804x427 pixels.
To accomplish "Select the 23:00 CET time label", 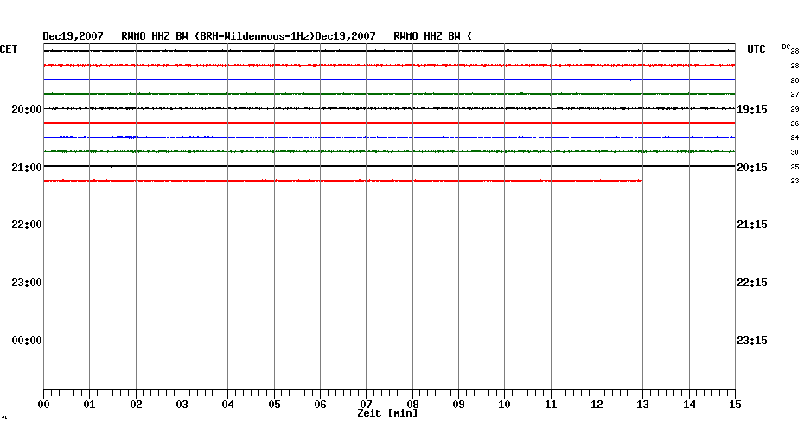I will pyautogui.click(x=27, y=283).
